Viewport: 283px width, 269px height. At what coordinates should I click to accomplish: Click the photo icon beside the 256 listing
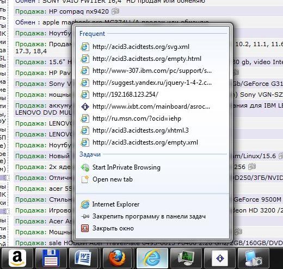click(x=252, y=167)
